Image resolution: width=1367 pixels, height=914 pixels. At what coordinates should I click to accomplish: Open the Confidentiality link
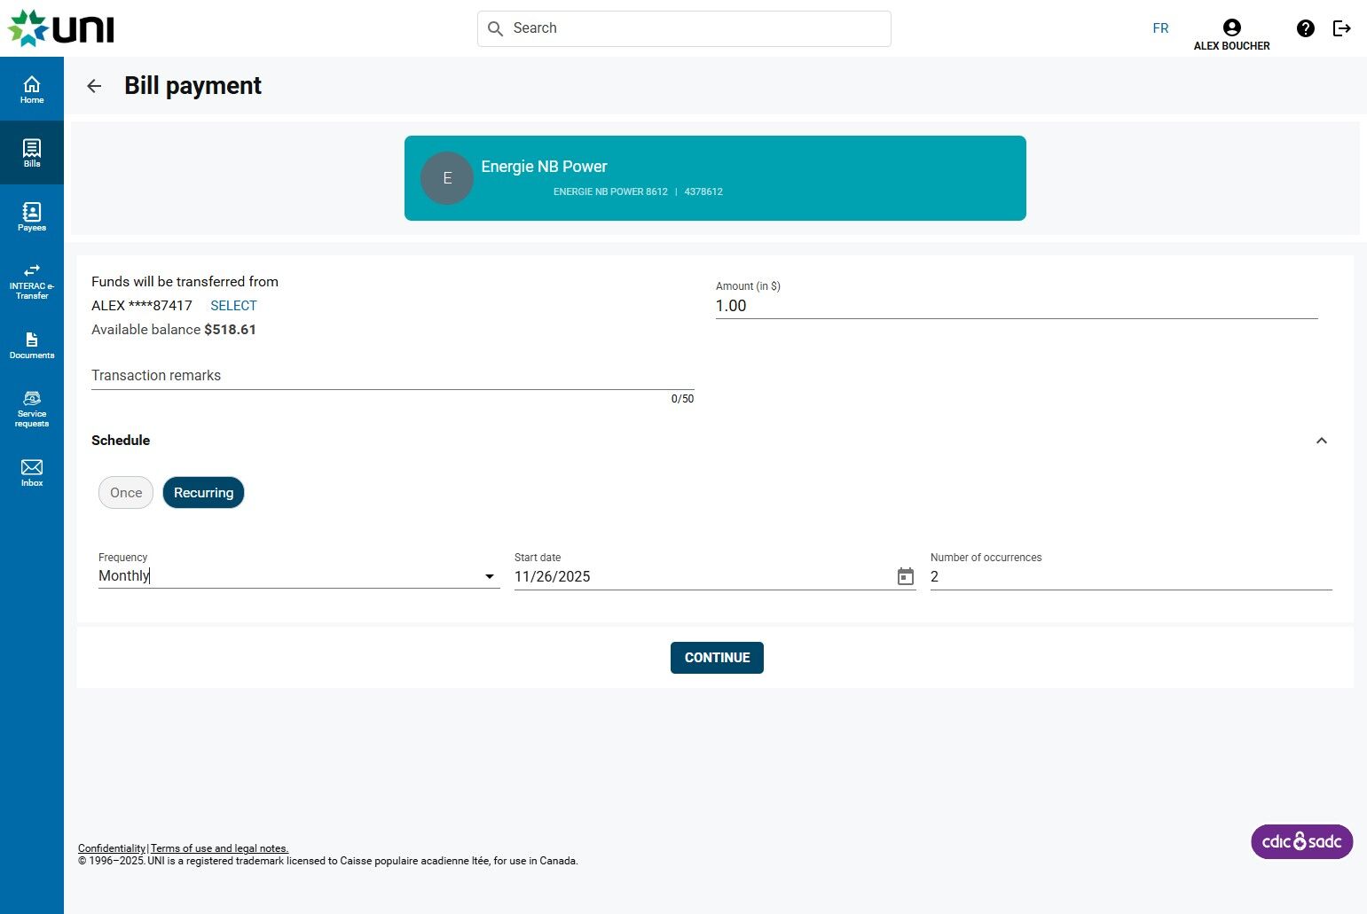point(112,848)
